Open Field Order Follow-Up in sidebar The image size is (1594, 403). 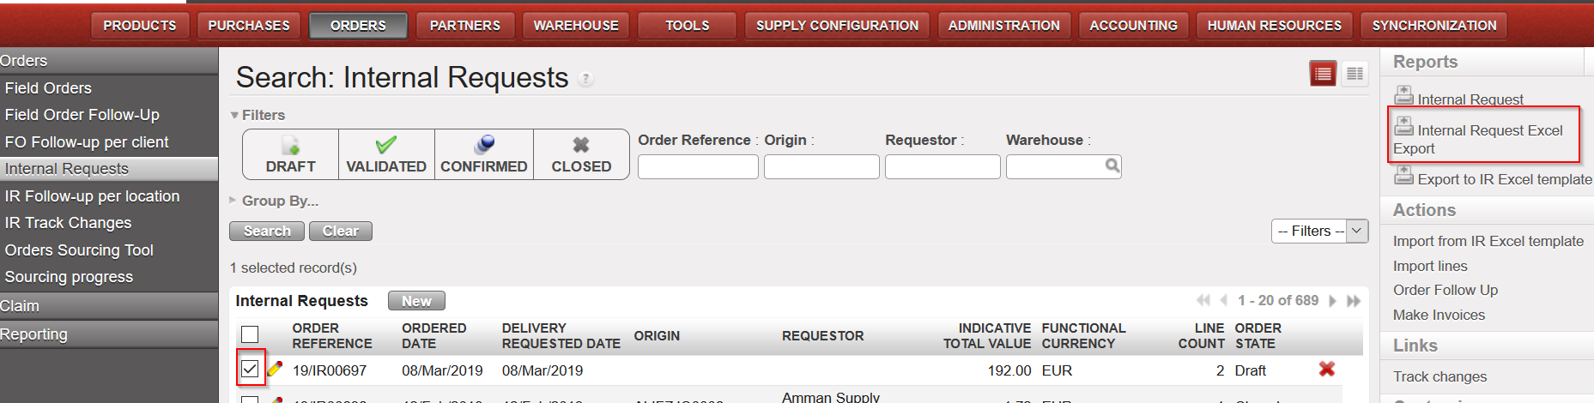[109, 115]
